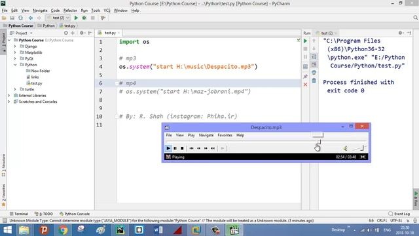
Task: Pause playback in the Despacito.mp3 player
Action: point(175,148)
